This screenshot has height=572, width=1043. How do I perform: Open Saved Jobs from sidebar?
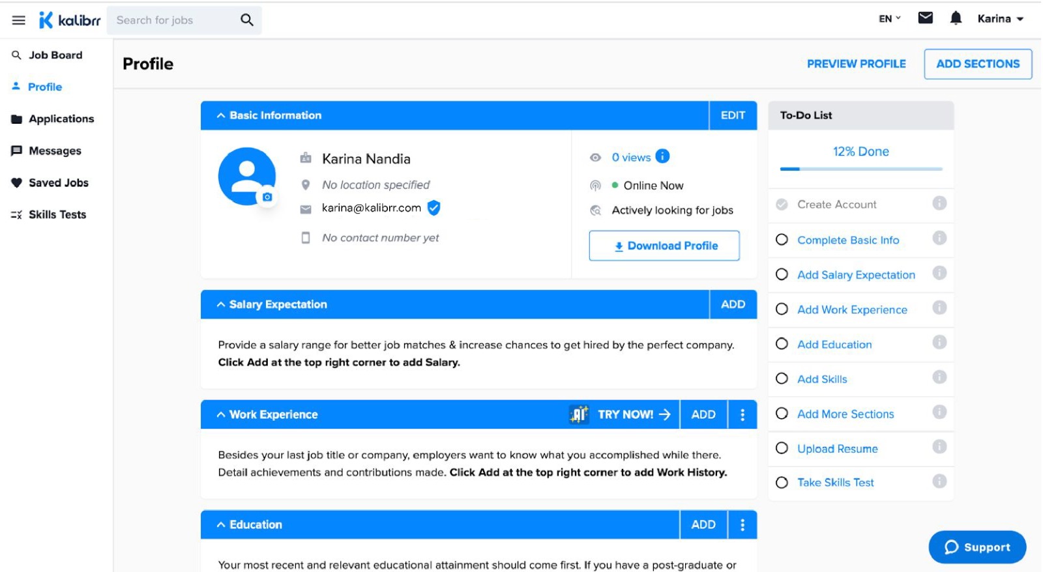pos(58,182)
